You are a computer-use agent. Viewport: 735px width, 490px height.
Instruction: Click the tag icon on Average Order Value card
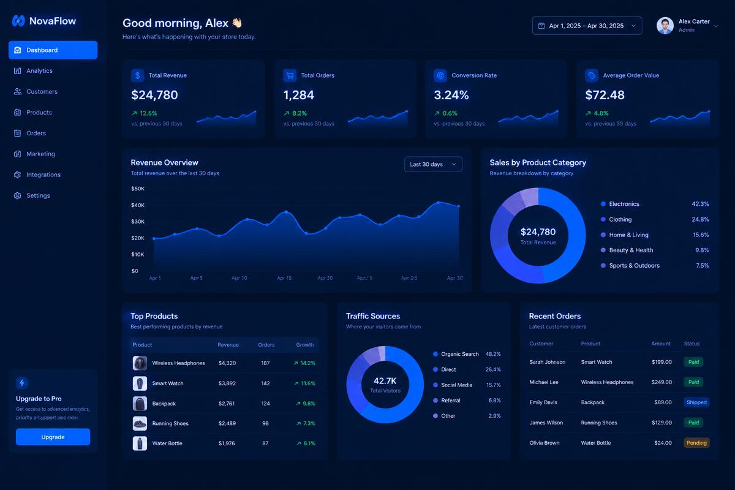(x=592, y=75)
